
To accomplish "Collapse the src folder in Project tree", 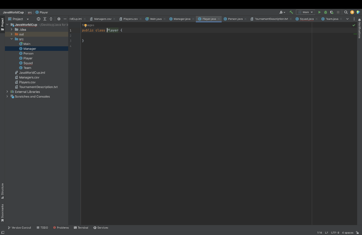I will 11,39.
